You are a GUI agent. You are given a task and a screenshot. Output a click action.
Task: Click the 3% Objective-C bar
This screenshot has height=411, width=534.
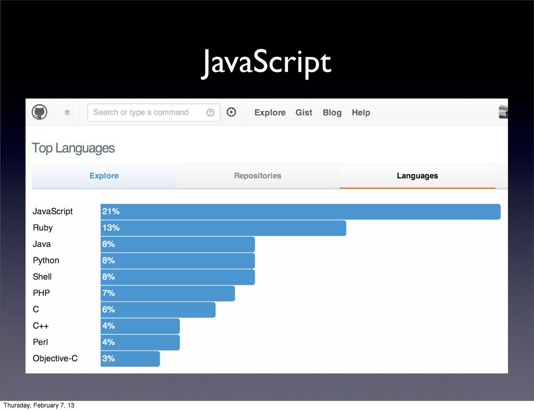(130, 359)
